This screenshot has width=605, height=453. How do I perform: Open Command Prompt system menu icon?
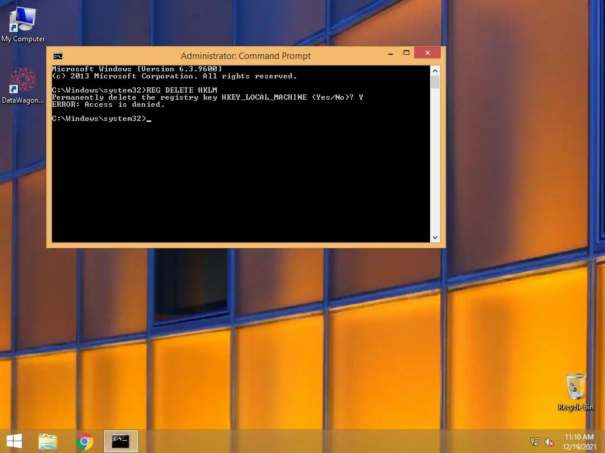pos(58,56)
